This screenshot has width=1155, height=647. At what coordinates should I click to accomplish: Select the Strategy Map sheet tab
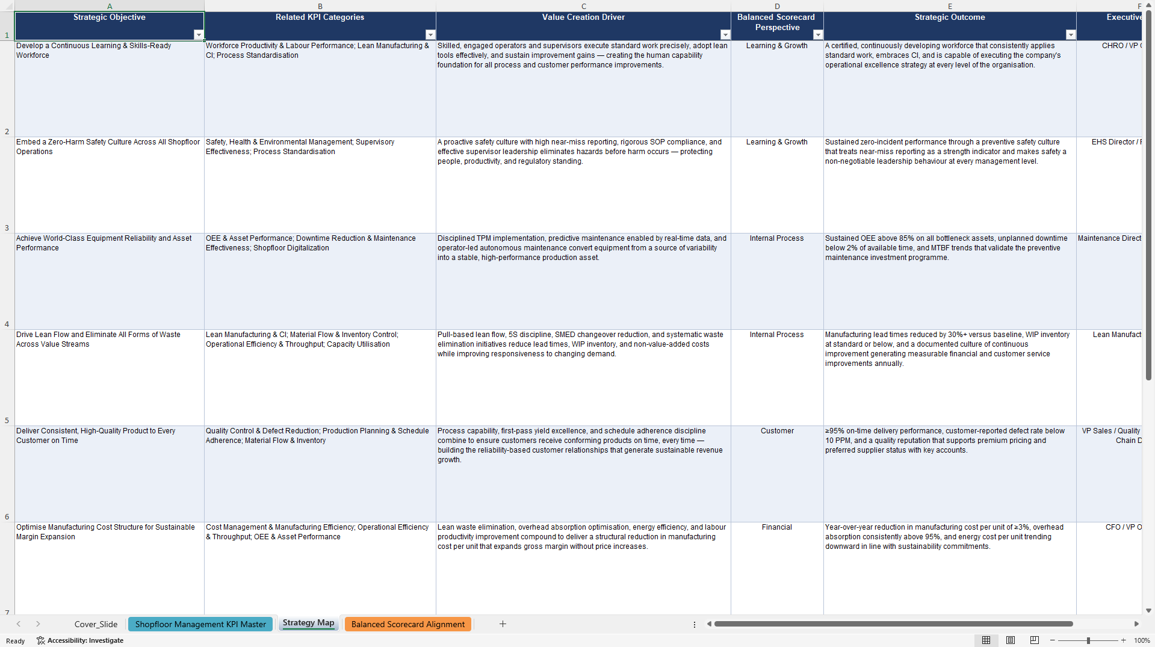[308, 623]
